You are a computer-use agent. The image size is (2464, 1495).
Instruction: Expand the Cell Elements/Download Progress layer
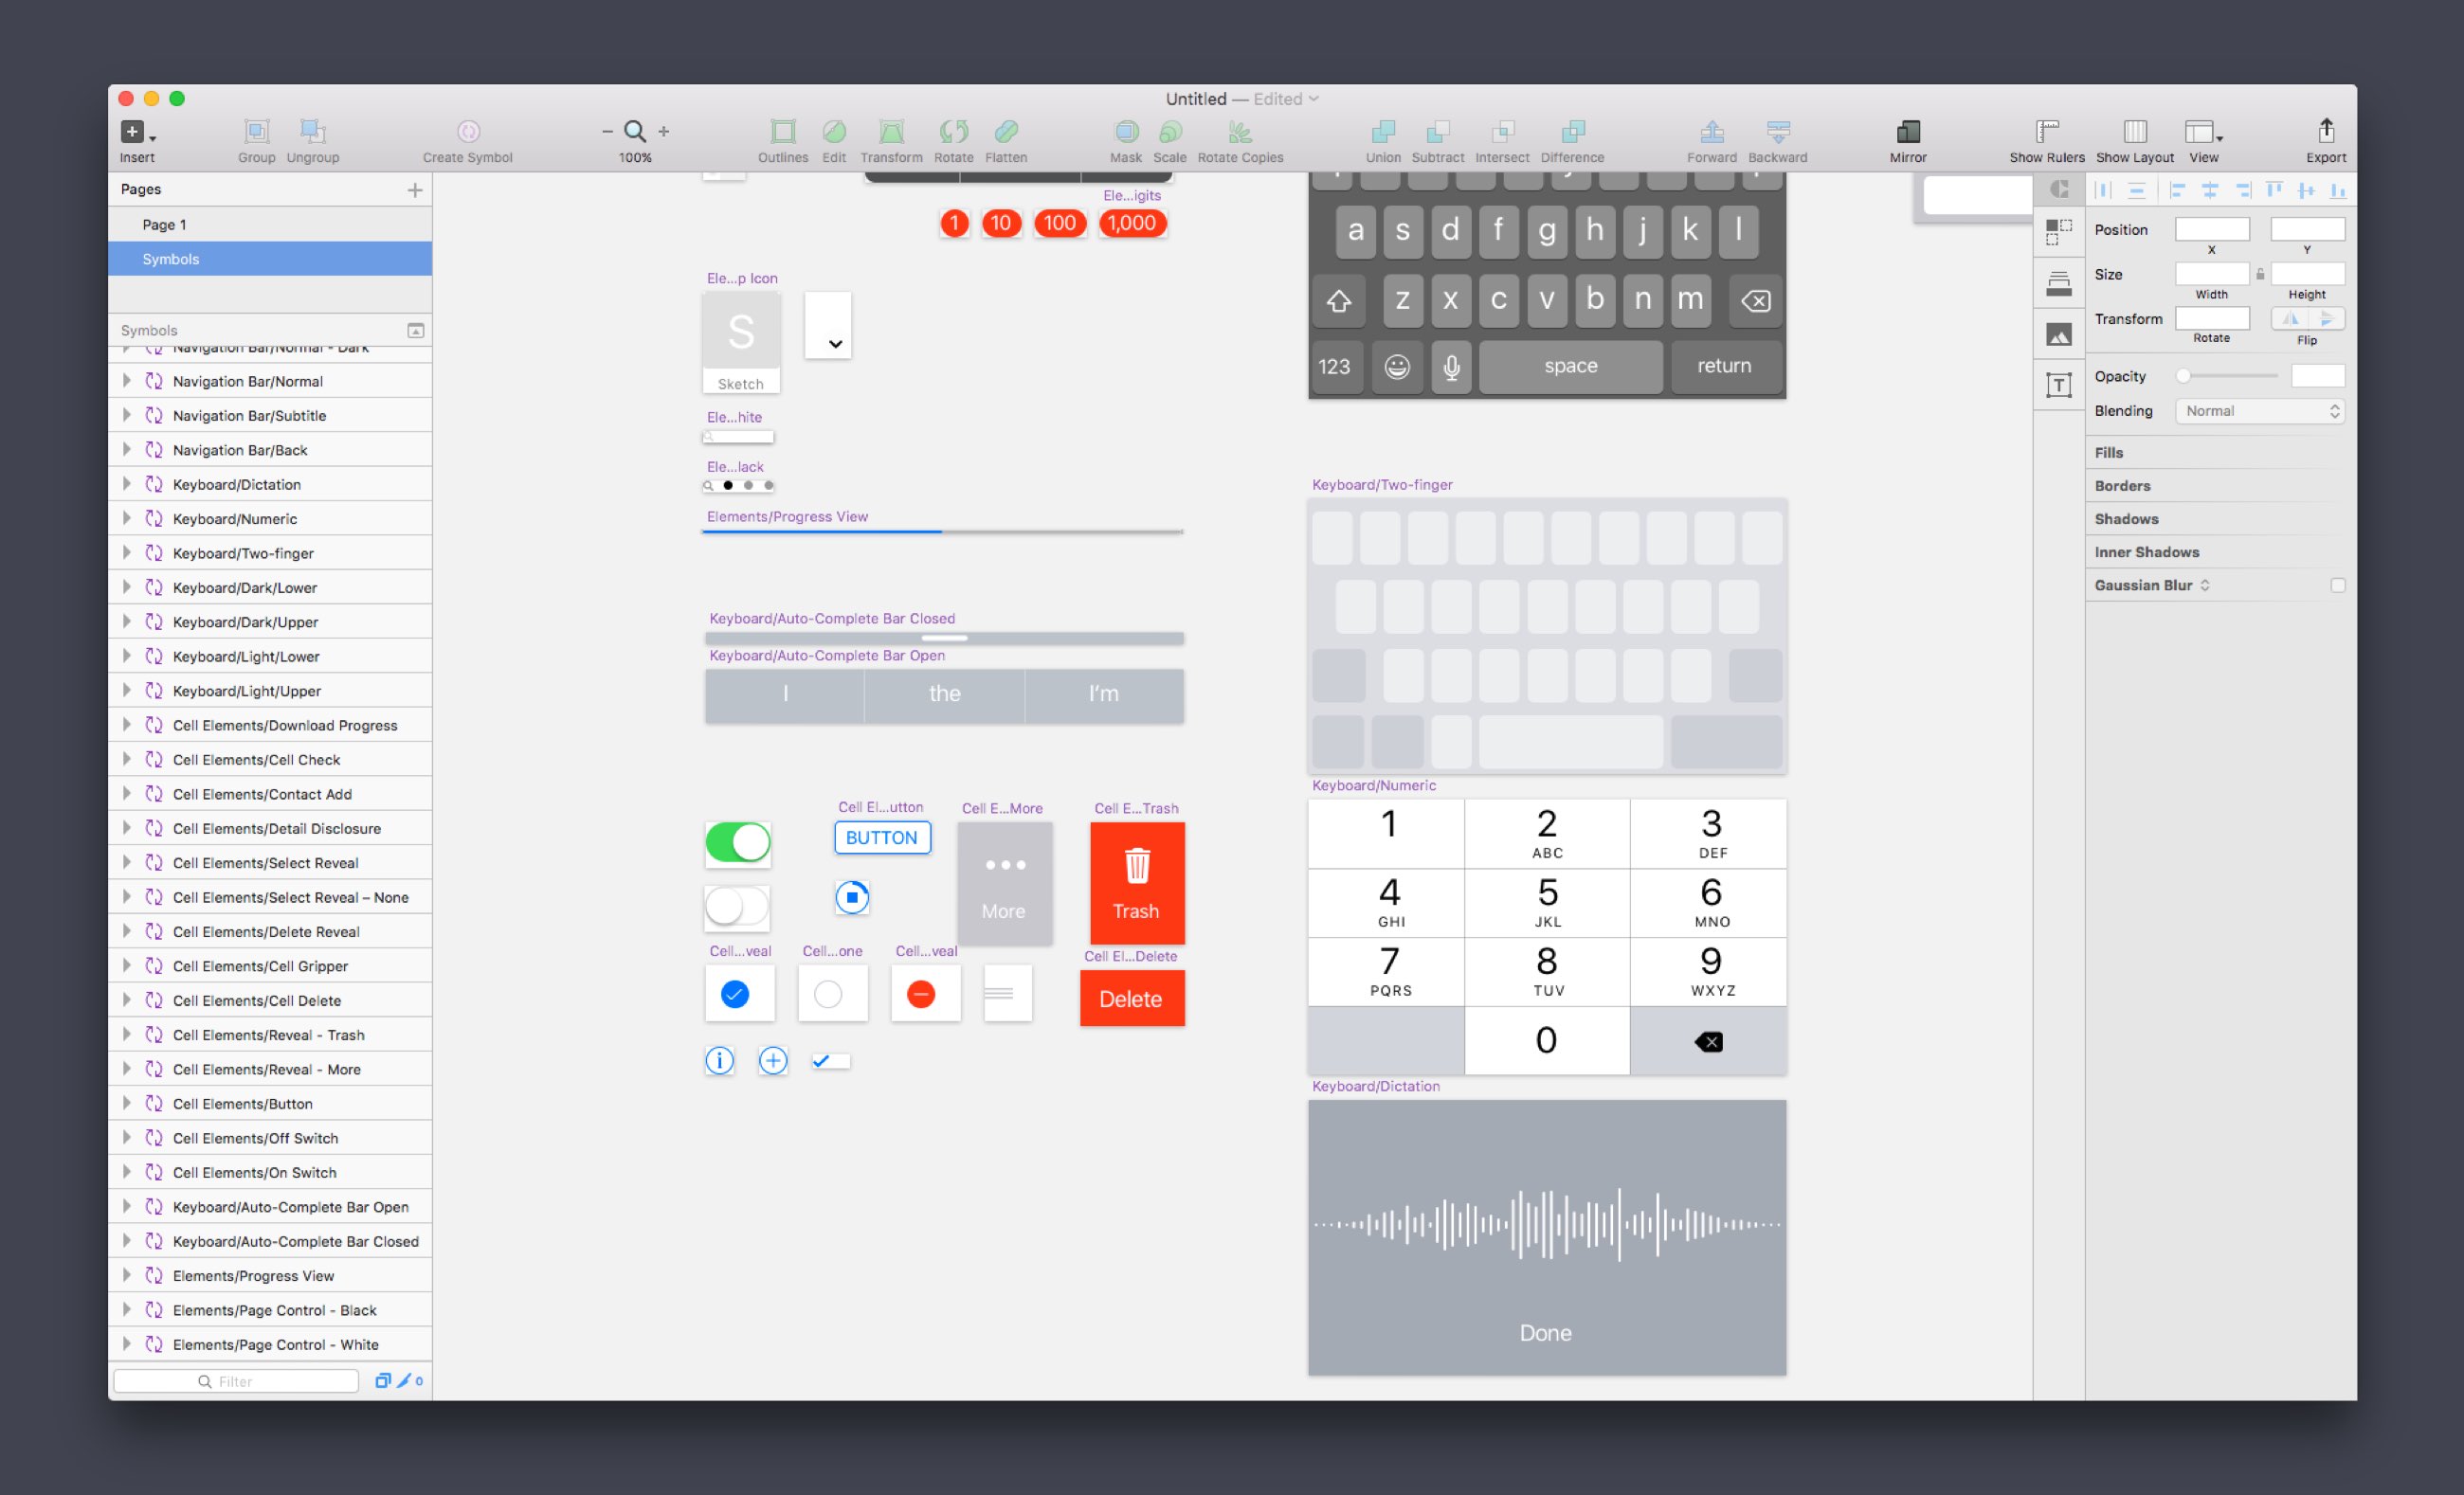(125, 725)
